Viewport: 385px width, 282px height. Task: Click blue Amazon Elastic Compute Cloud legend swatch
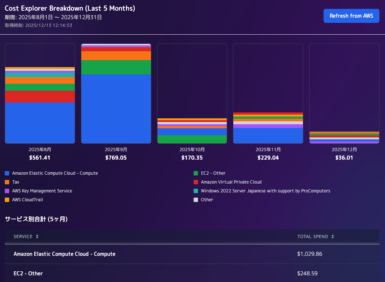click(7, 173)
